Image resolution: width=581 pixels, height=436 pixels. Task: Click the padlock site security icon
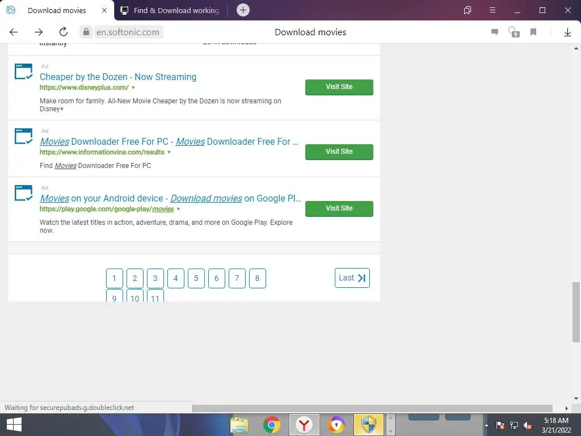(86, 32)
